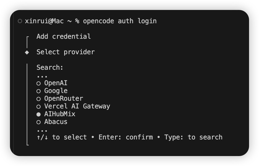Click the hollow circle beside OpenAI

coord(39,83)
